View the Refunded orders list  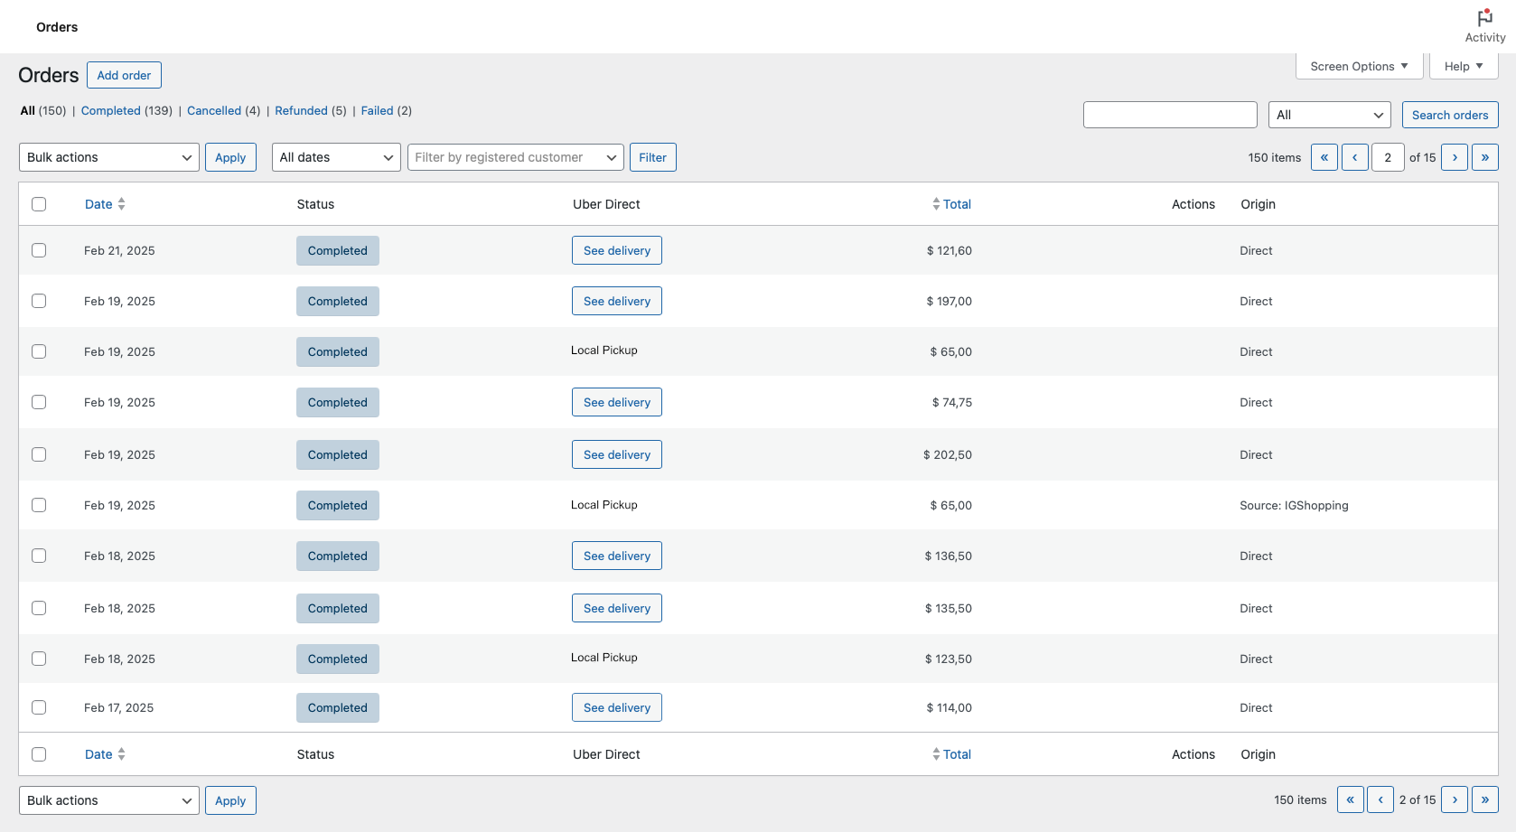(302, 110)
